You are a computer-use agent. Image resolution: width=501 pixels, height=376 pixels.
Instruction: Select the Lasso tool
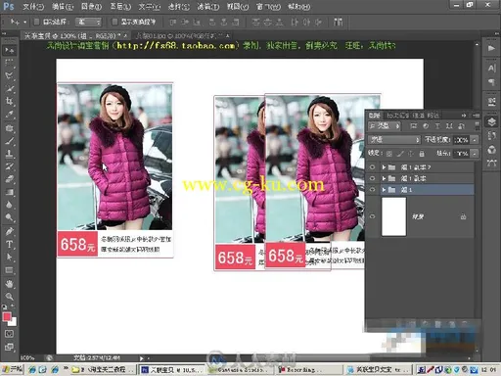click(9, 75)
